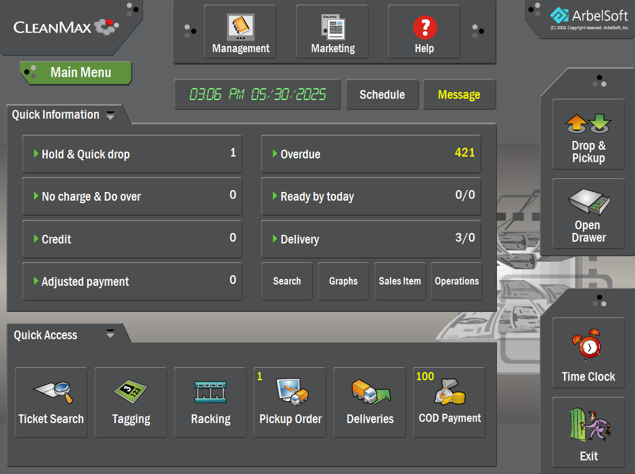Go to the Main Menu
The height and width of the screenshot is (474, 635).
click(75, 73)
